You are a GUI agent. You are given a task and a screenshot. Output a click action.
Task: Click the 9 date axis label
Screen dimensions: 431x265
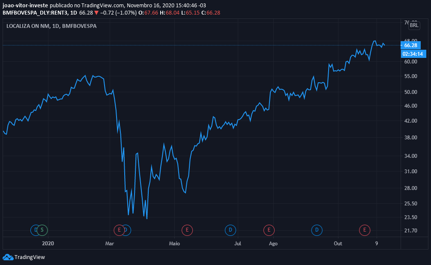(377, 243)
